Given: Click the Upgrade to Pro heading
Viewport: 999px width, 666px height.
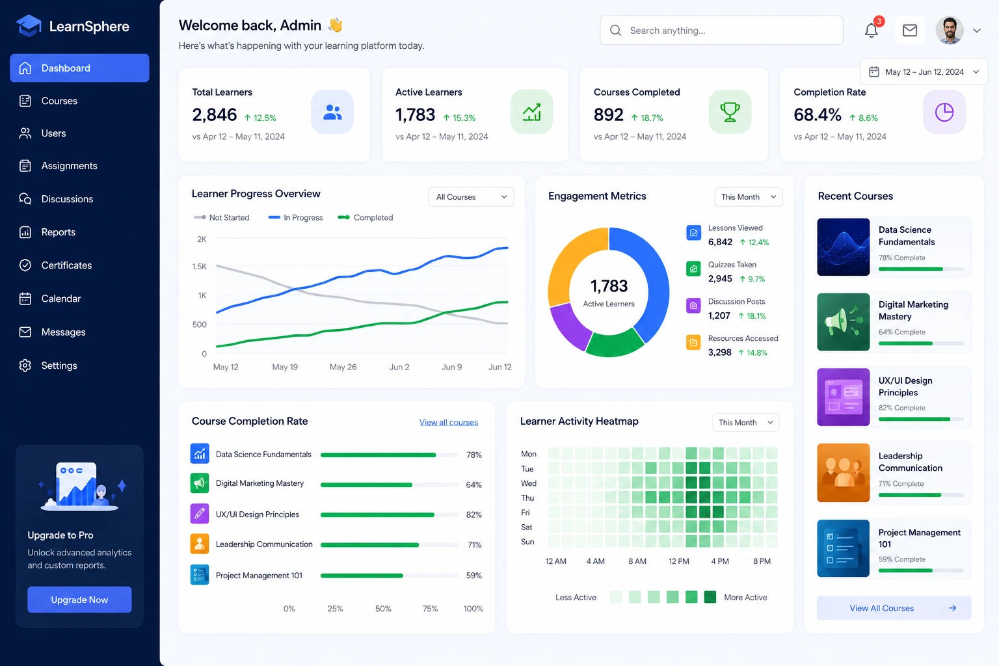Looking at the screenshot, I should click(60, 535).
